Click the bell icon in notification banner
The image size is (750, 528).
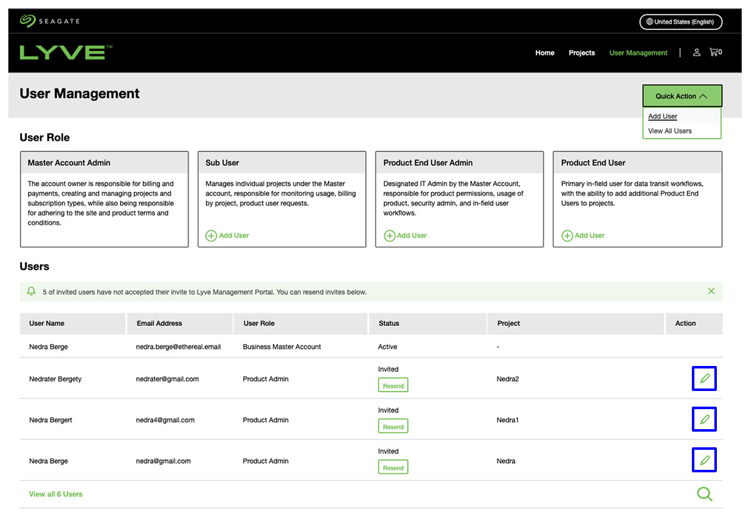[31, 292]
